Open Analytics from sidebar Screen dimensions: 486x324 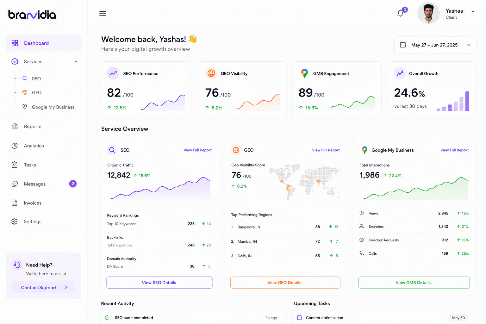click(34, 146)
